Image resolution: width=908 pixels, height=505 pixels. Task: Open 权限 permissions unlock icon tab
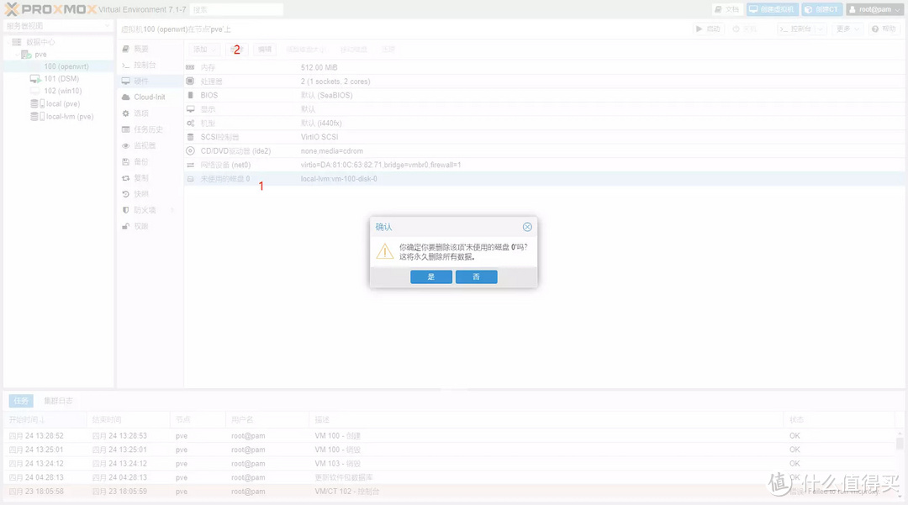click(x=125, y=226)
